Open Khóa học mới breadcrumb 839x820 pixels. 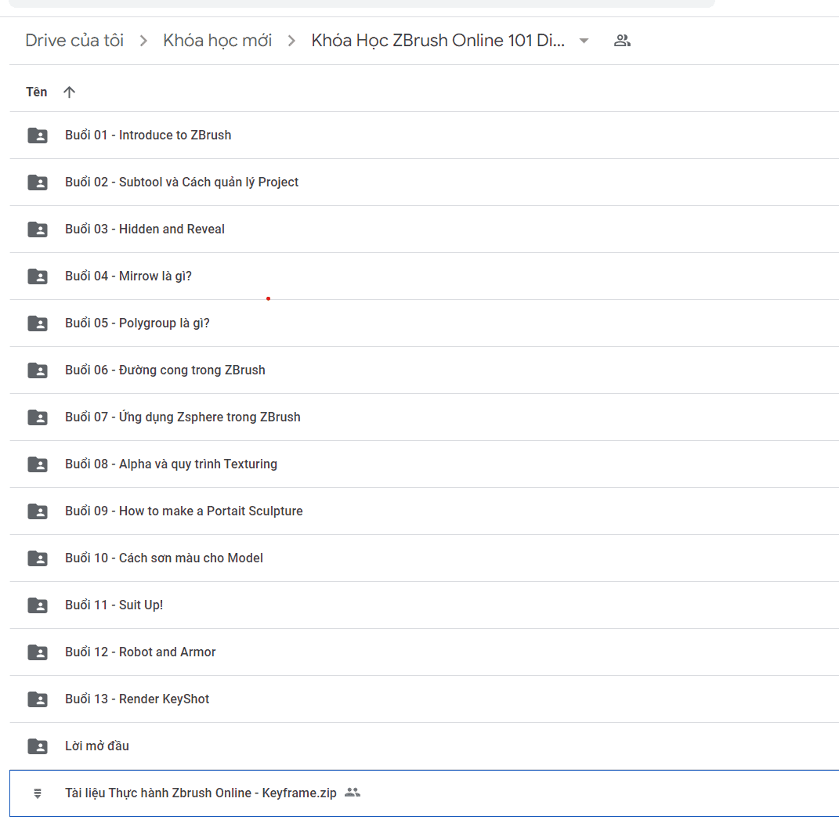[x=217, y=41]
